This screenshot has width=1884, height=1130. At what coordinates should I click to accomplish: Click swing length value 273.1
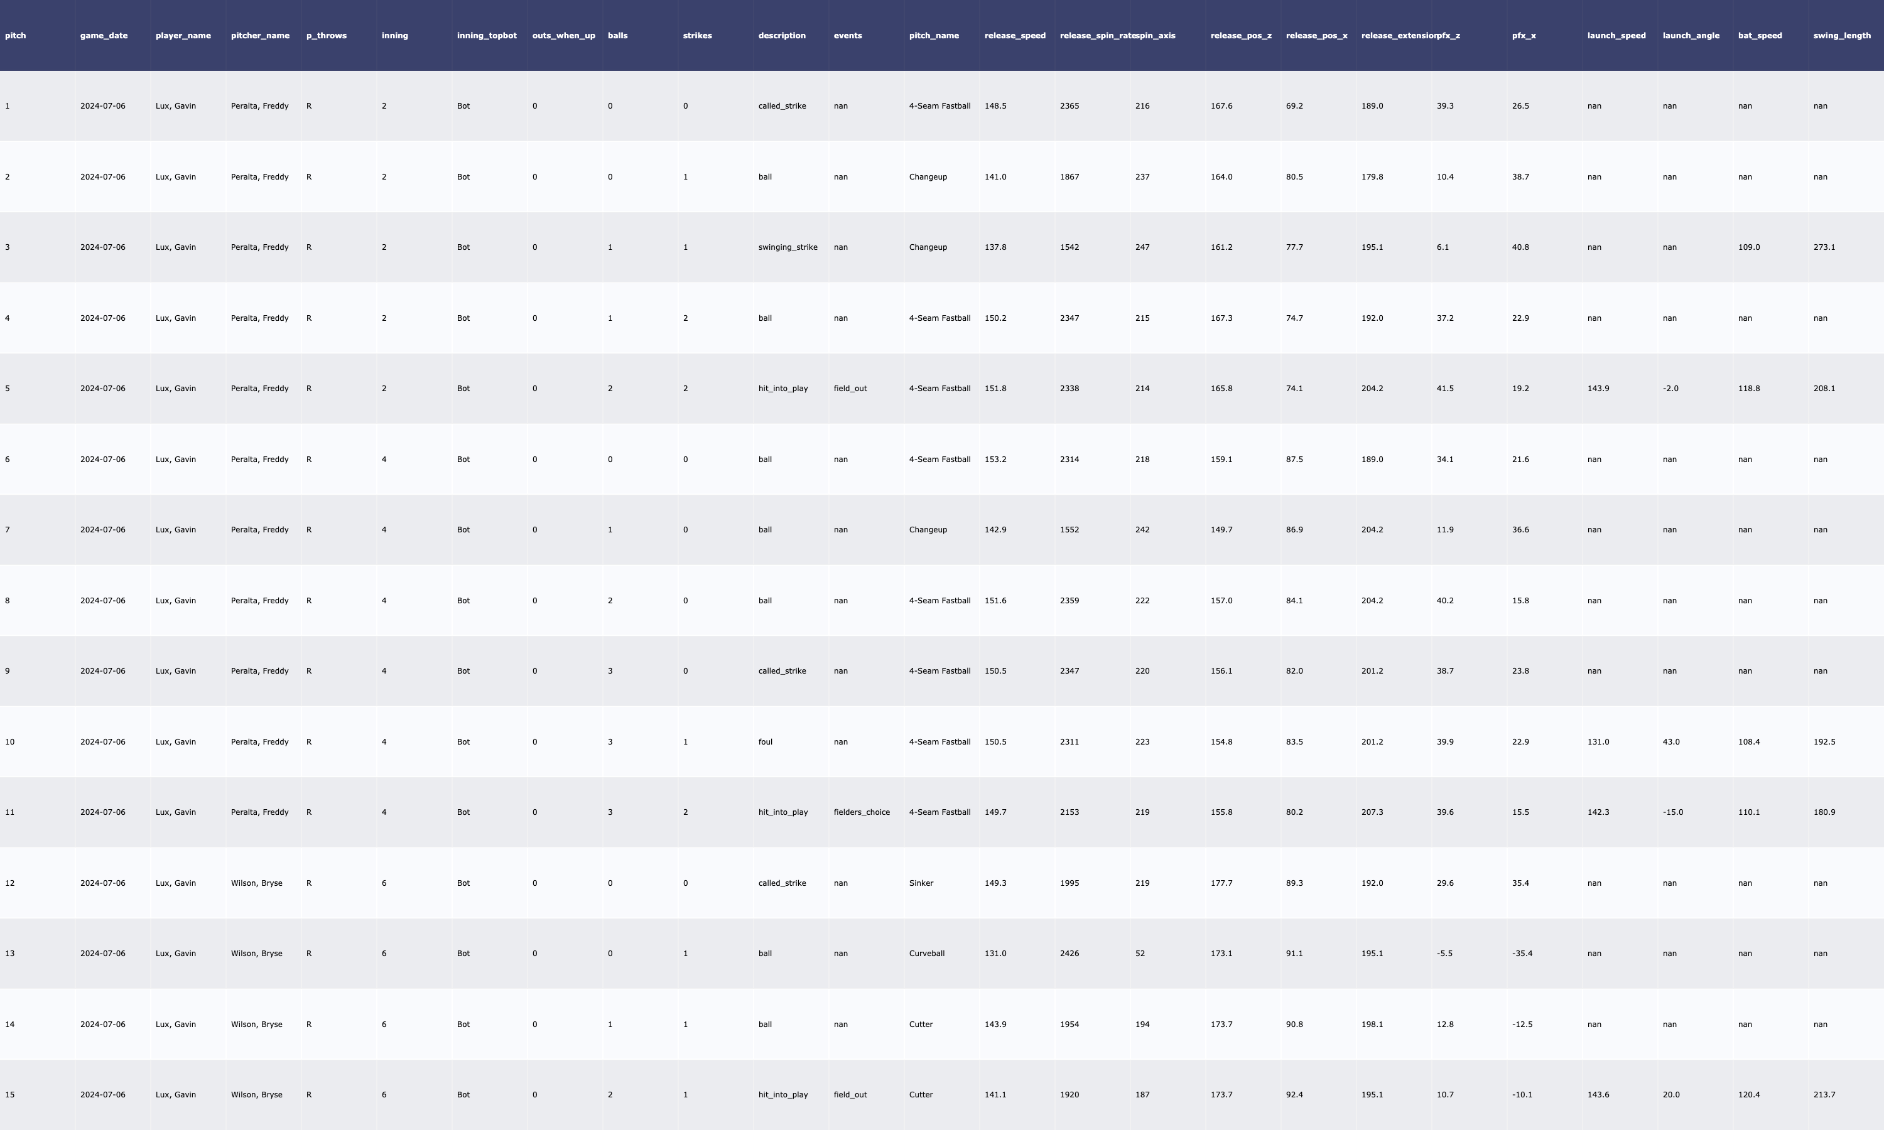tap(1824, 247)
